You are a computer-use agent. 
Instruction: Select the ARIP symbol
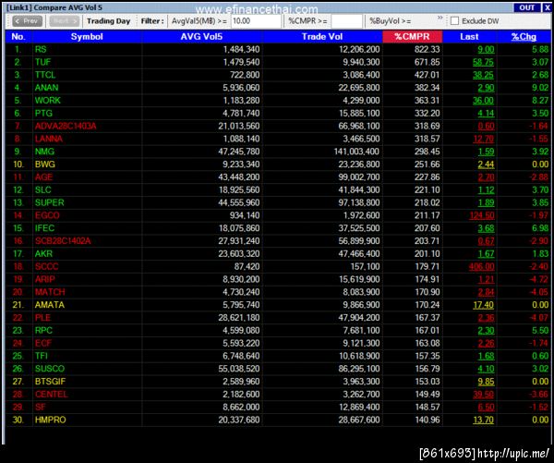pyautogui.click(x=45, y=279)
